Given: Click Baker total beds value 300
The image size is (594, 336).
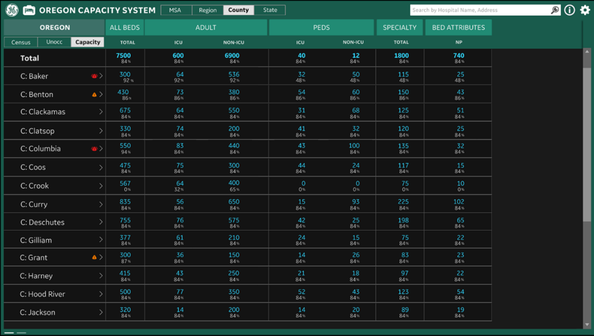Looking at the screenshot, I should click(x=125, y=74).
